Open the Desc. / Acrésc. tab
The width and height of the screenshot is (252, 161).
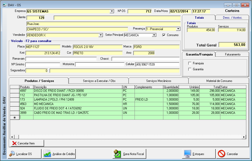pyautogui.click(x=232, y=18)
